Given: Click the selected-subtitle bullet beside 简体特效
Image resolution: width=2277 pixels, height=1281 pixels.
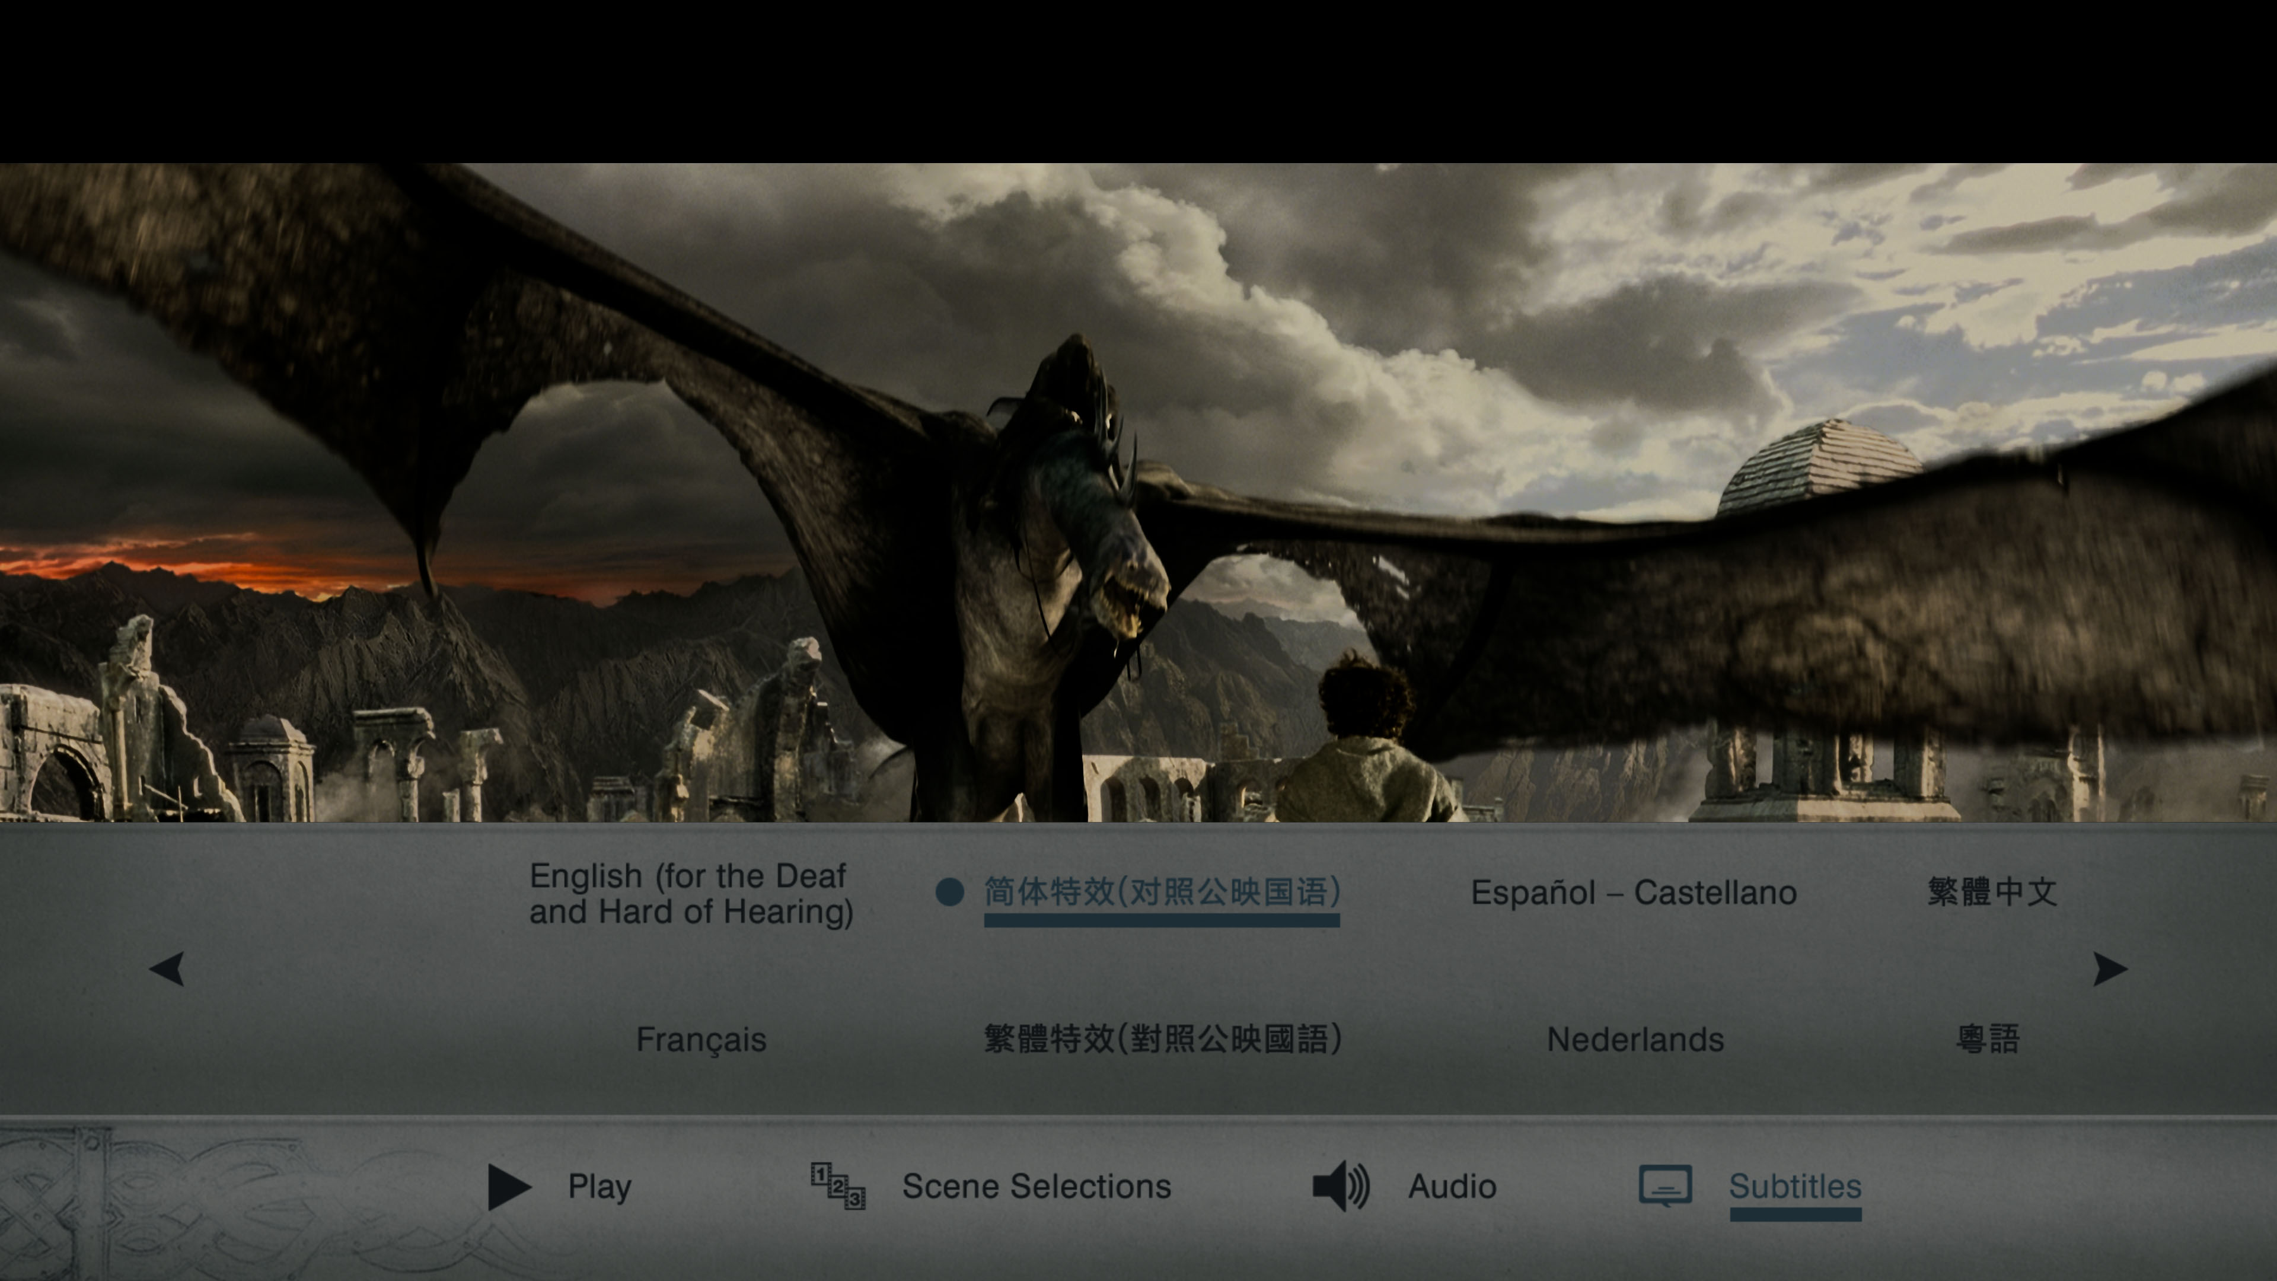Looking at the screenshot, I should pyautogui.click(x=949, y=892).
